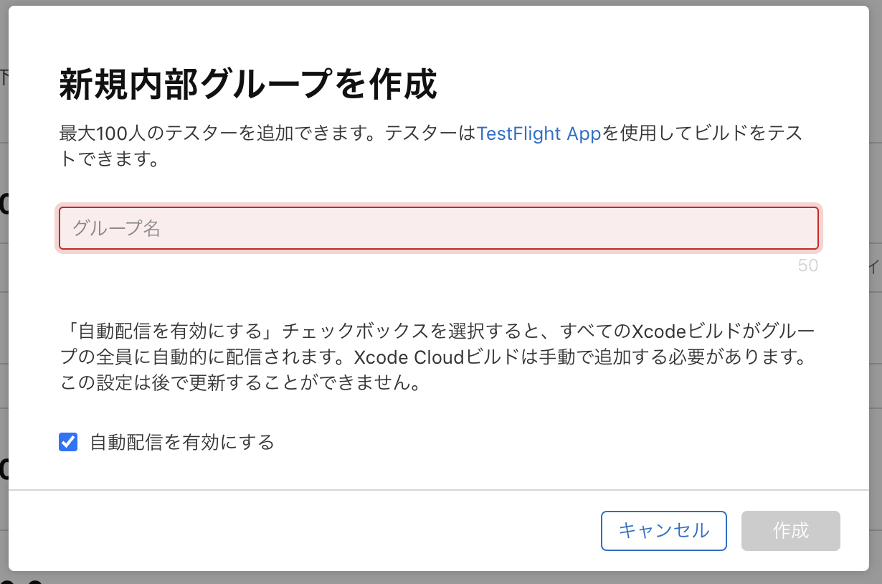Open the TestFlight App link

539,133
